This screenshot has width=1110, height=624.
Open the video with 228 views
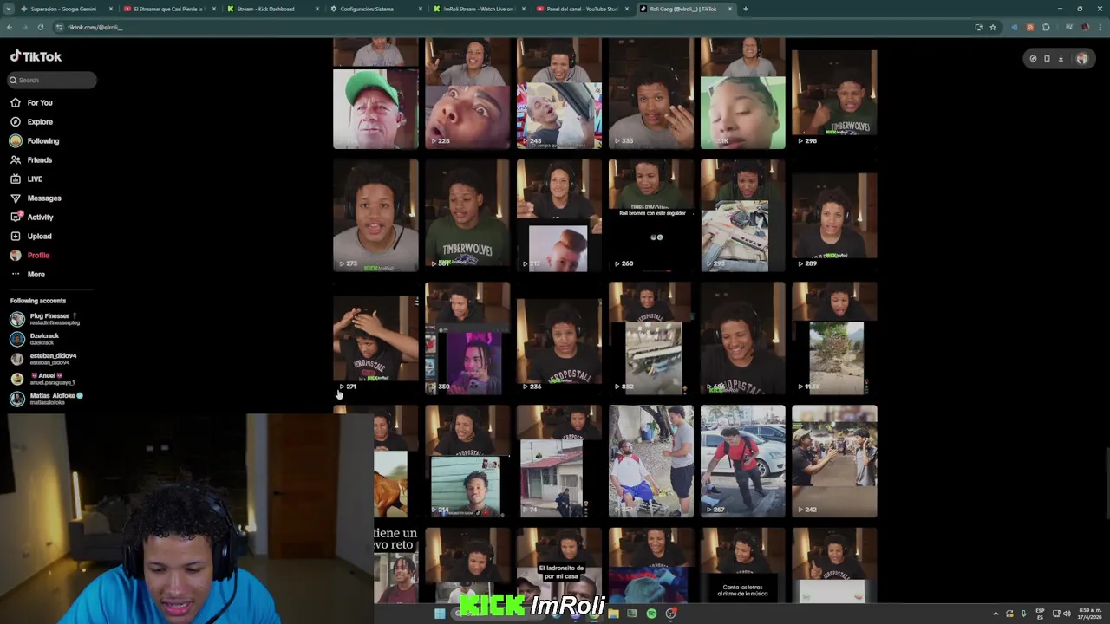click(467, 94)
